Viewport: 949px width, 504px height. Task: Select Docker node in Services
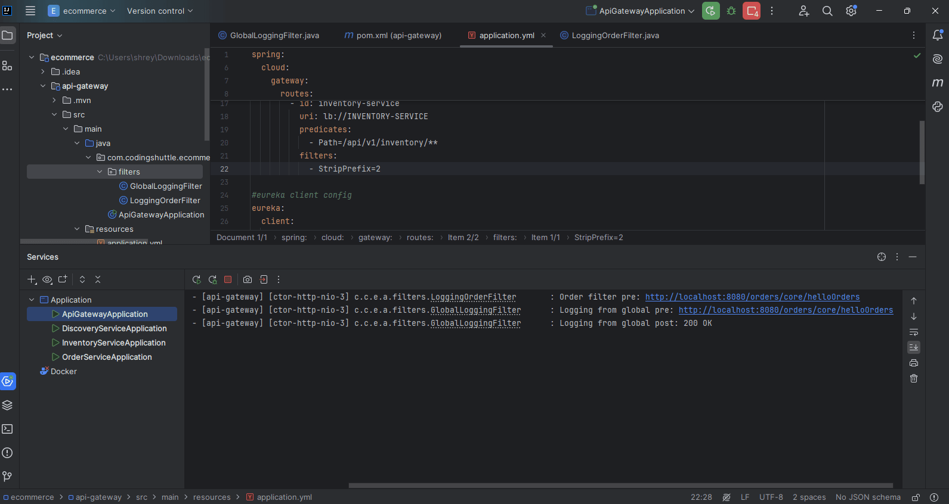coord(63,371)
